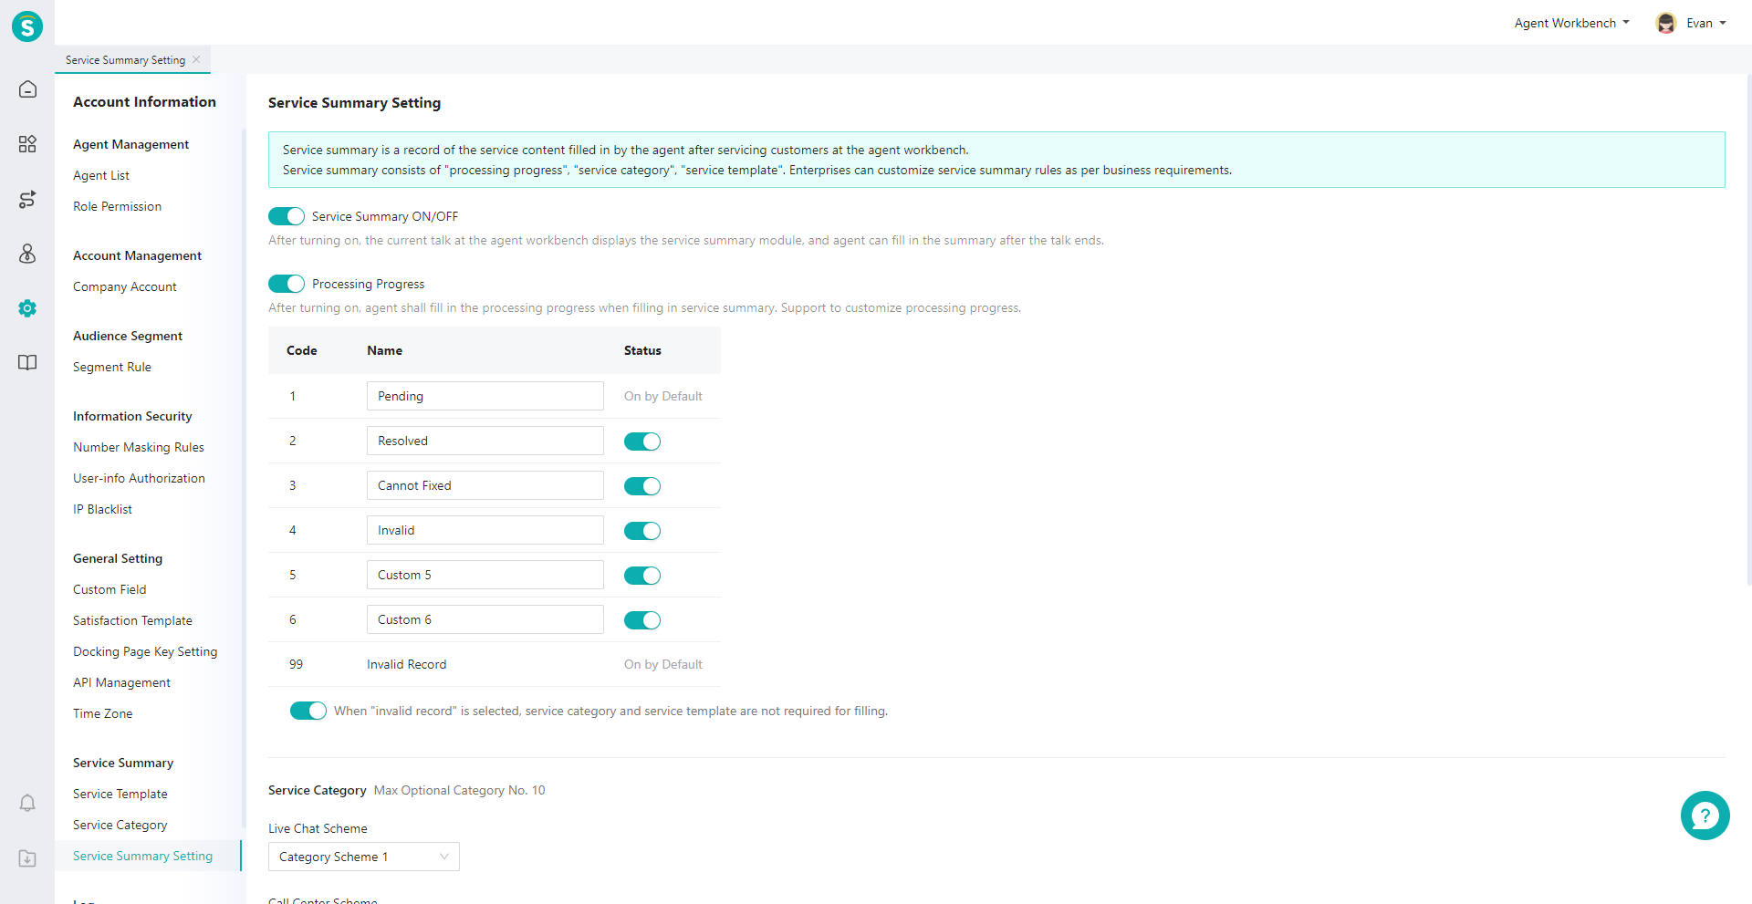The image size is (1752, 904).
Task: Click the General Setting section heading
Action: [118, 558]
